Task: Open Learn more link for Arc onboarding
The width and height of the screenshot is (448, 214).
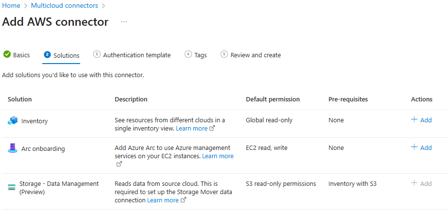Action: point(218,156)
